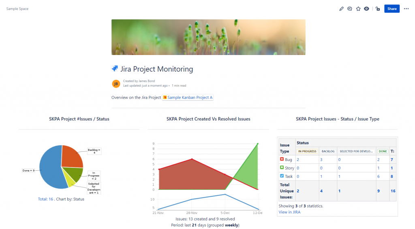Click the 'Done = 9' pie label
415x229 pixels.
pyautogui.click(x=28, y=171)
